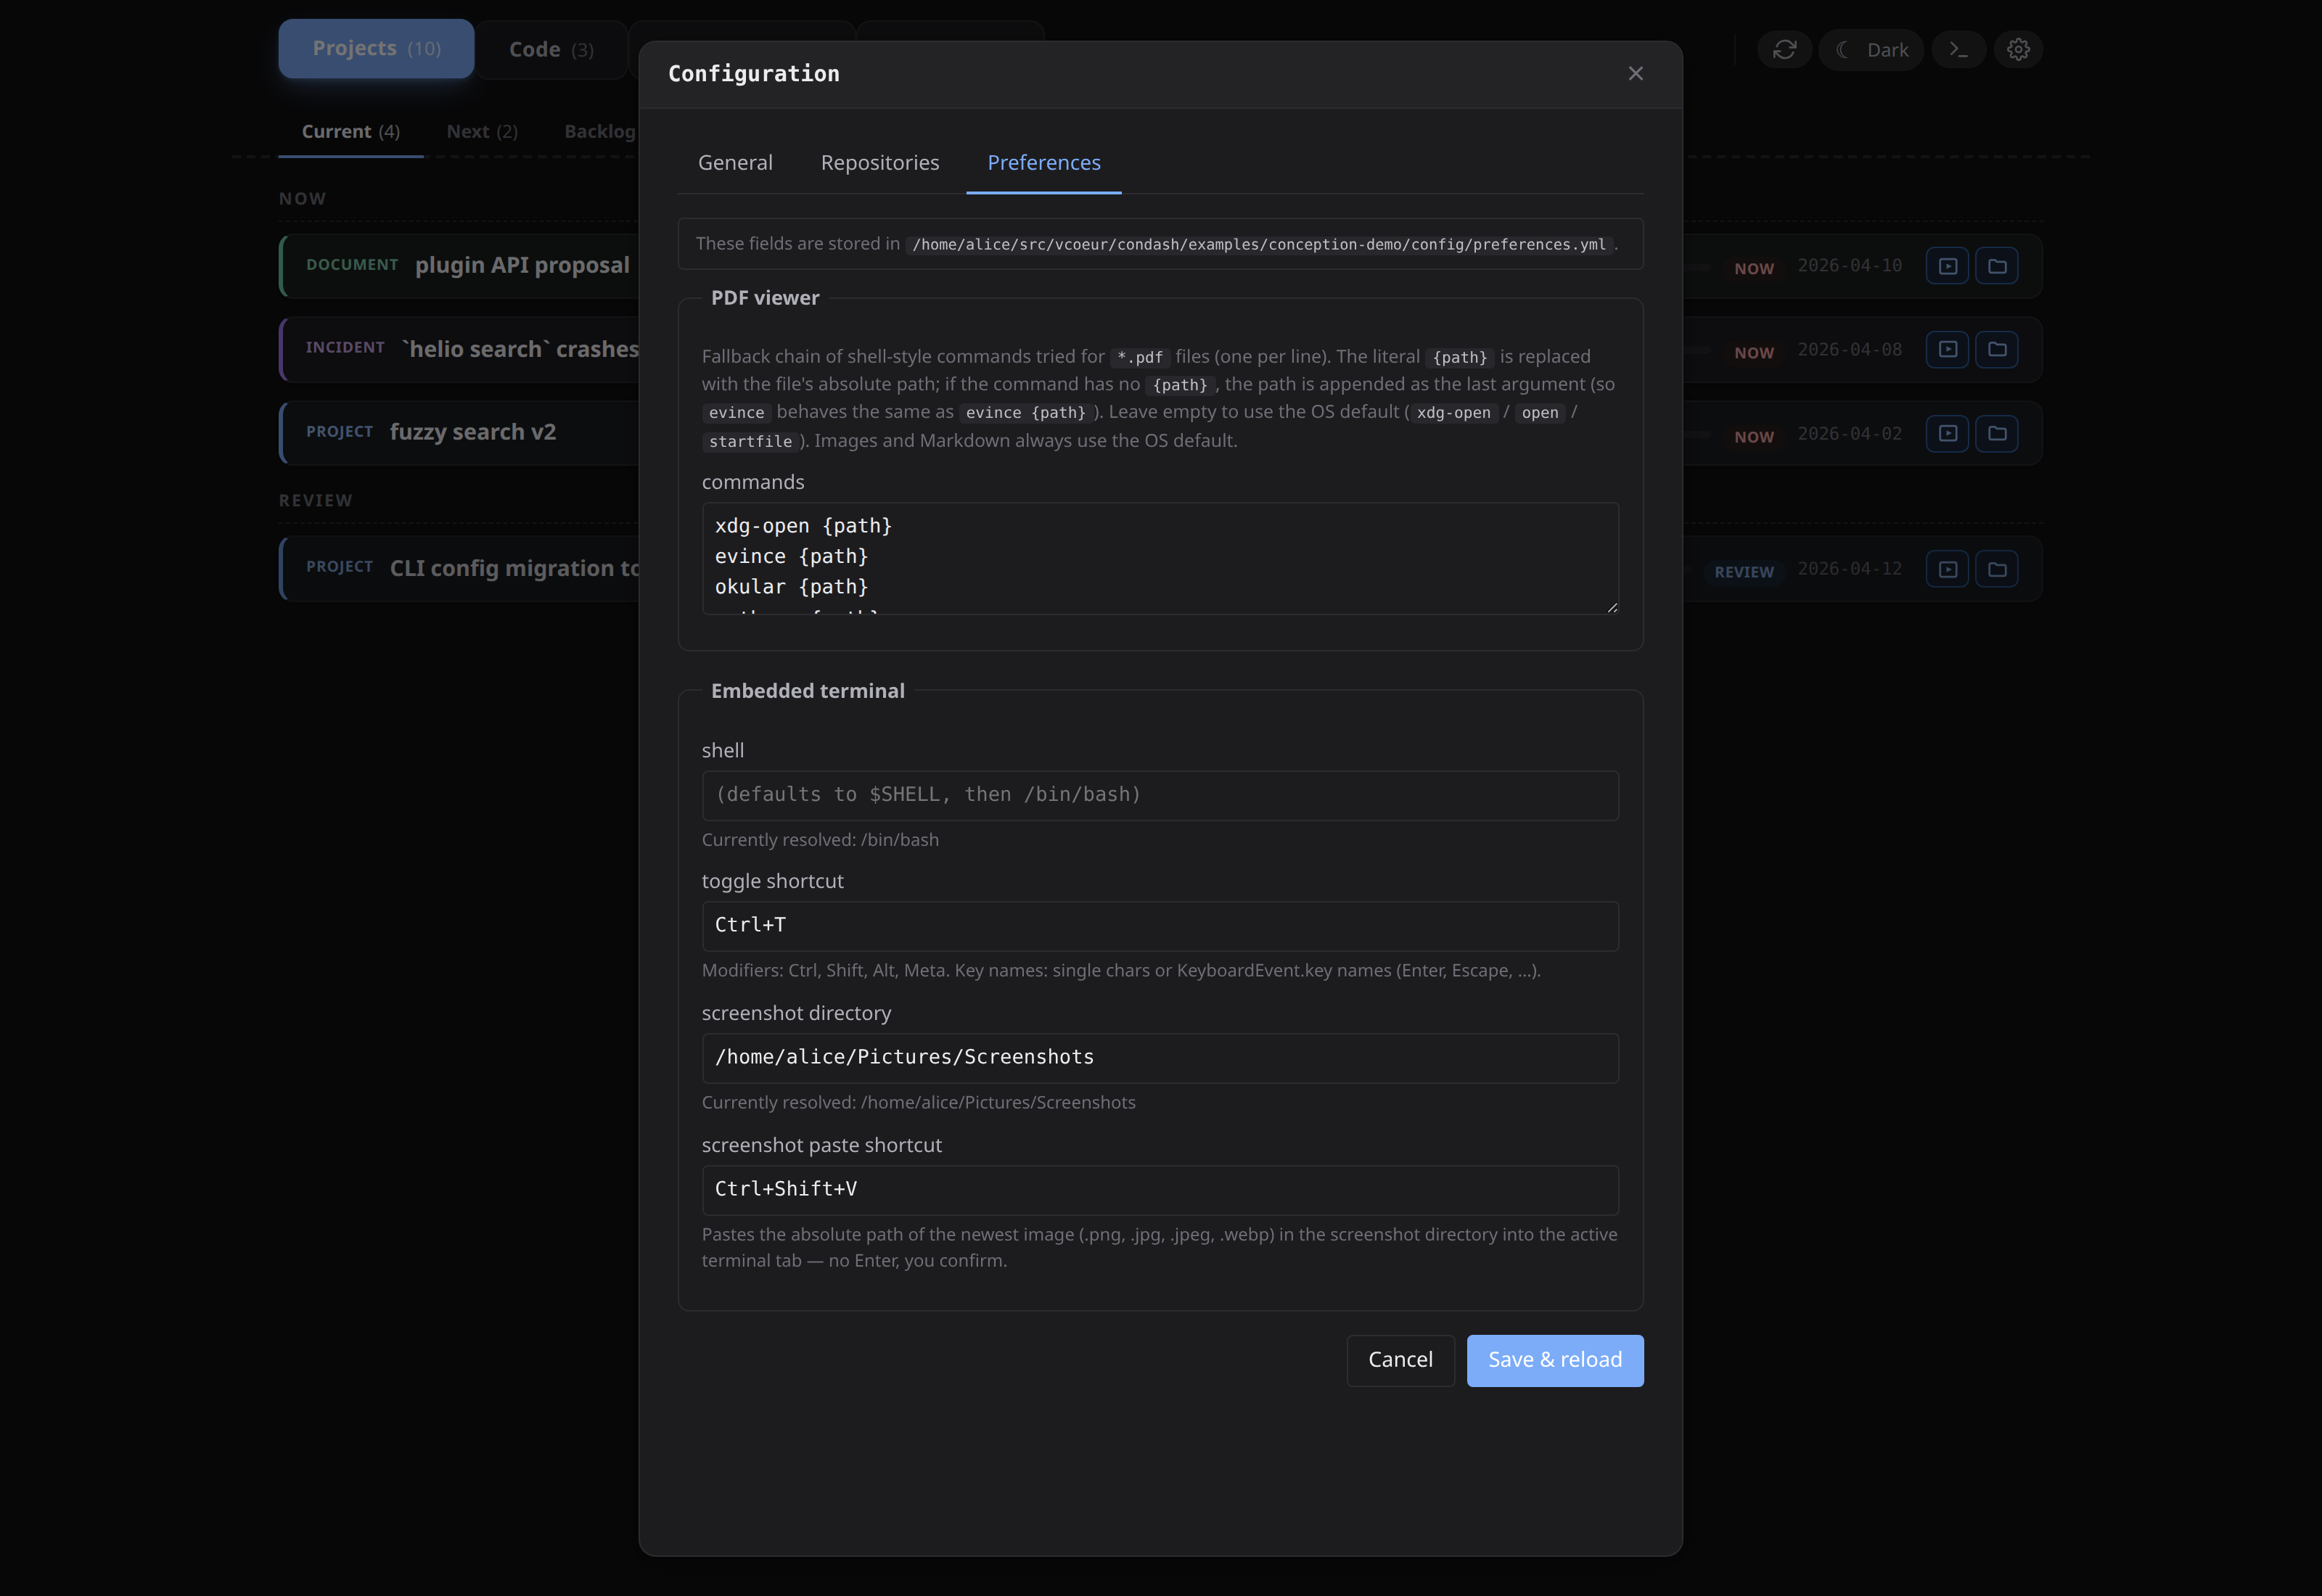2322x1596 pixels.
Task: Open settings via the gear icon
Action: click(x=2018, y=49)
